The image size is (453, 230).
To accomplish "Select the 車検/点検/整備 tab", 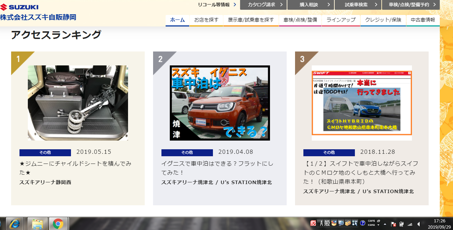I will click(300, 20).
